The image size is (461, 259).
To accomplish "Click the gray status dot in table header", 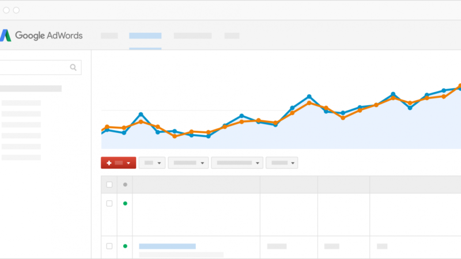I will pyautogui.click(x=125, y=185).
